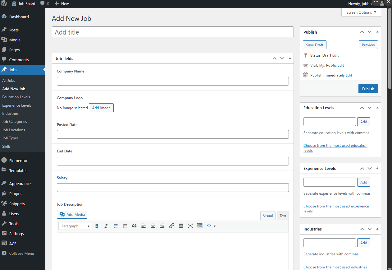
Task: Click Add Image for Company Logo
Action: [101, 108]
